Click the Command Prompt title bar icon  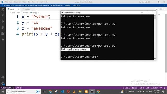(62, 13)
